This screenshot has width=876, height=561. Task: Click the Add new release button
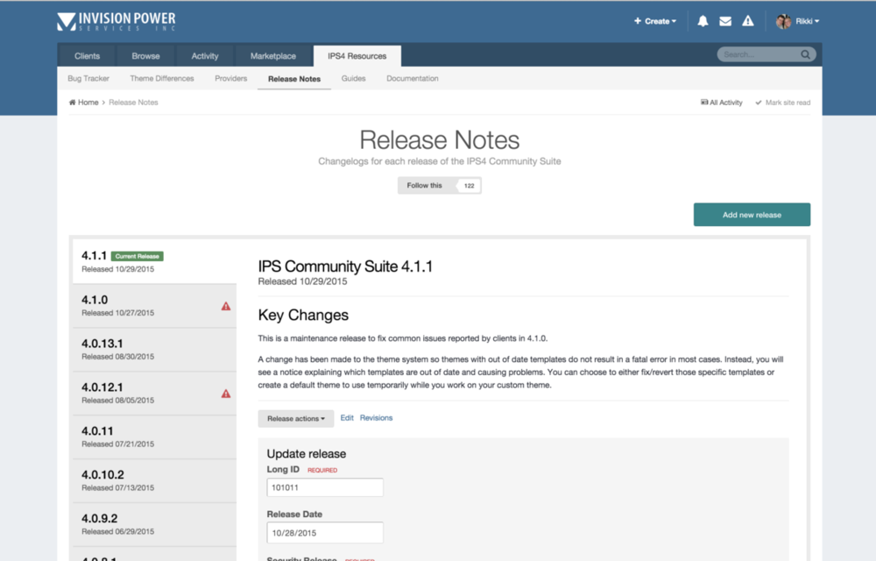coord(752,214)
